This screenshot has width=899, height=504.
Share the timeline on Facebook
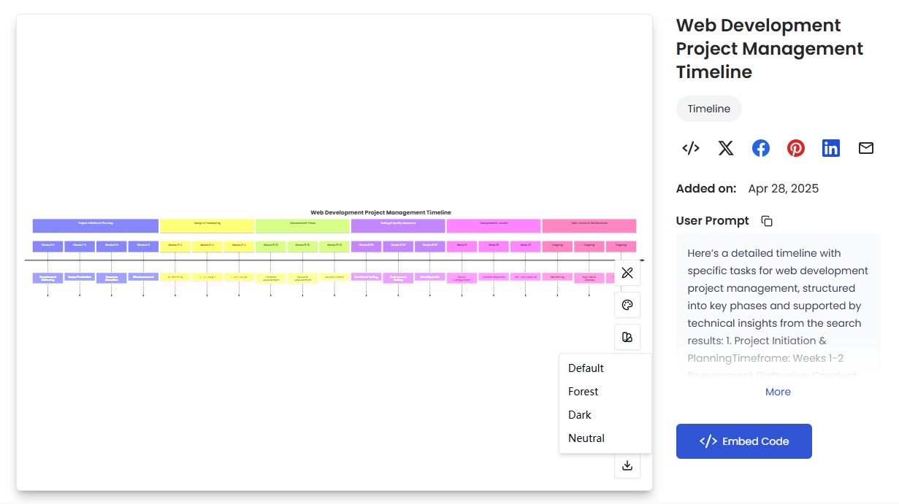[x=760, y=149]
